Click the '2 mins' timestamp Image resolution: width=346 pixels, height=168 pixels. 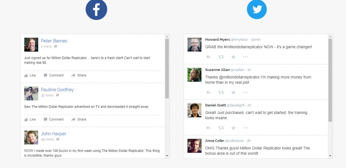point(46,46)
